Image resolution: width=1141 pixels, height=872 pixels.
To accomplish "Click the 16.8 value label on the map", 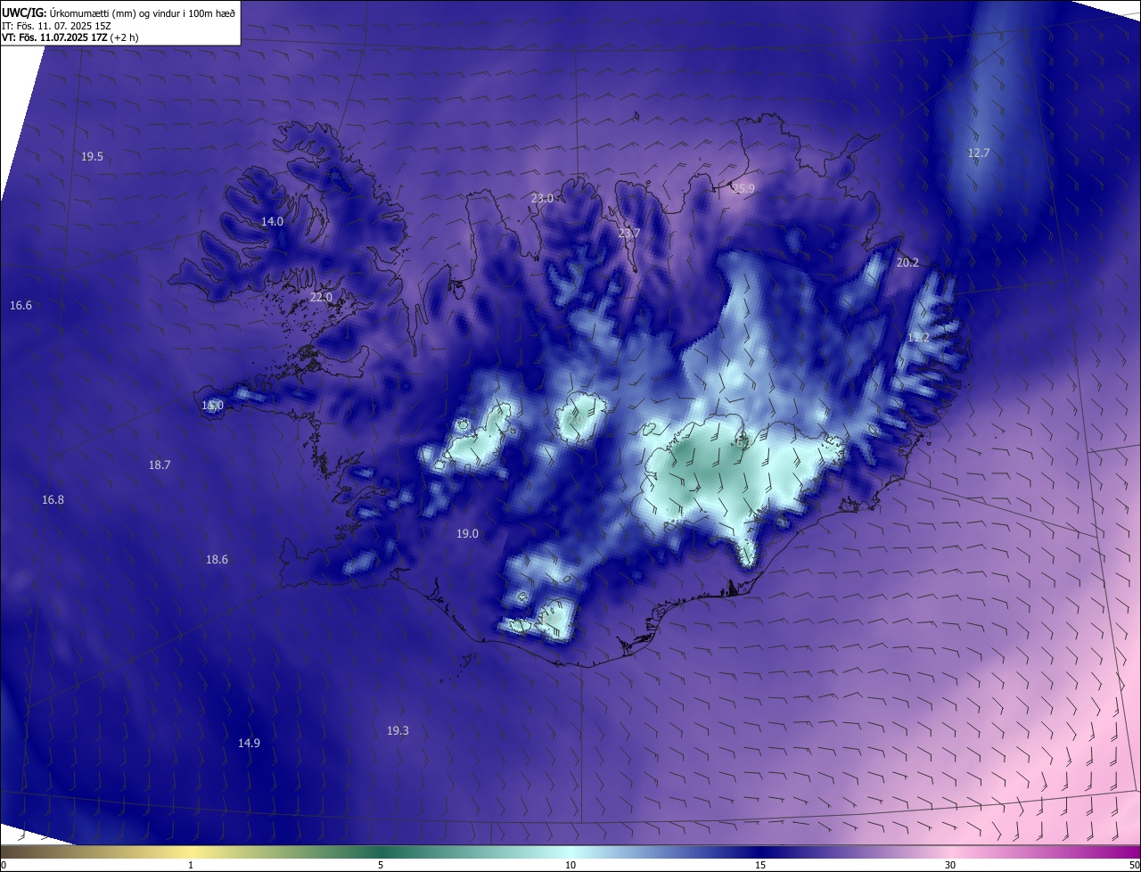I will point(53,500).
